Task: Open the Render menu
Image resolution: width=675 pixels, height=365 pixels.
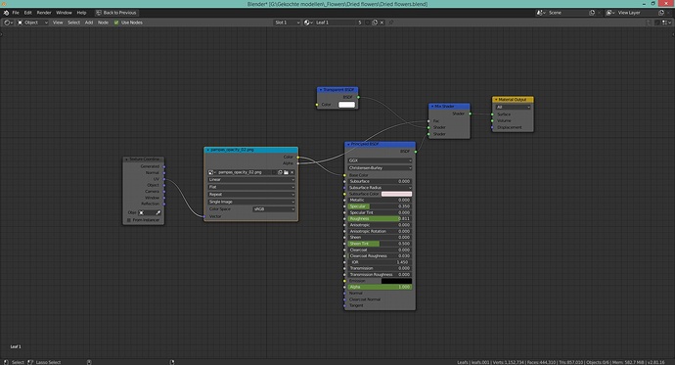Action: [44, 13]
